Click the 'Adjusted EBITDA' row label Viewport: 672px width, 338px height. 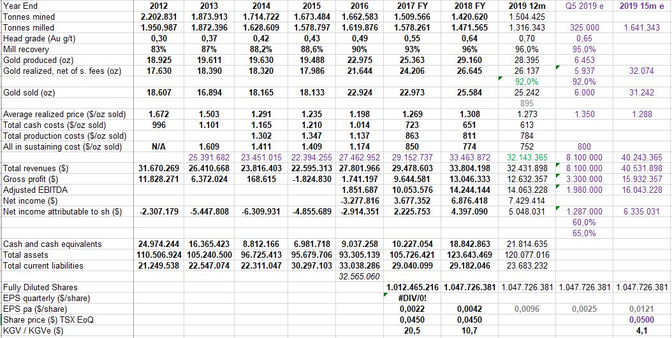pos(34,190)
